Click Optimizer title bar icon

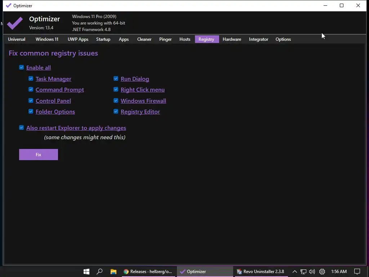[9, 5]
